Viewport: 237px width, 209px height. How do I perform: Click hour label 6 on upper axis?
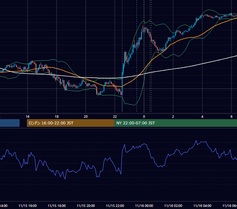(x=231, y=117)
